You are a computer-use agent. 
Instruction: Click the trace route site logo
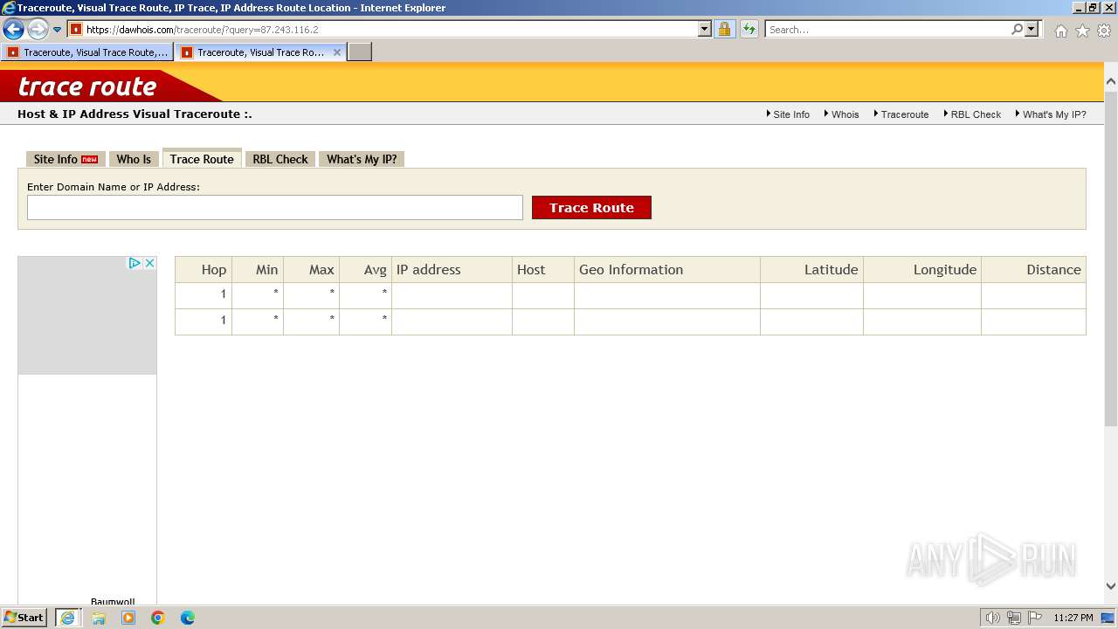click(87, 86)
